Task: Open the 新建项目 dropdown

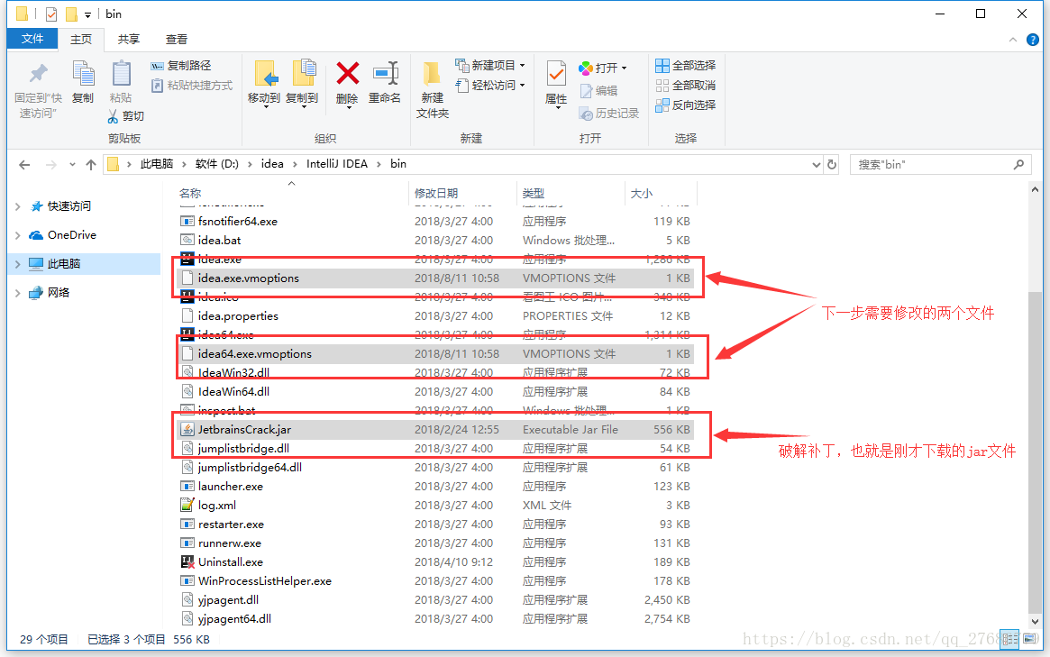Action: click(490, 66)
